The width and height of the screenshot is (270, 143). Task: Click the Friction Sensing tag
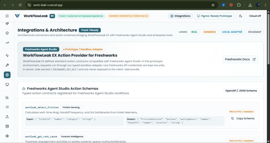point(71,107)
